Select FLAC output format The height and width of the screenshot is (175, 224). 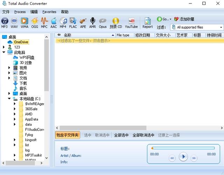[x=73, y=23]
